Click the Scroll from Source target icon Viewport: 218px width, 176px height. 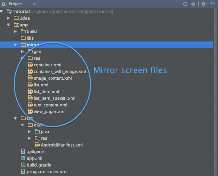coord(186,4)
